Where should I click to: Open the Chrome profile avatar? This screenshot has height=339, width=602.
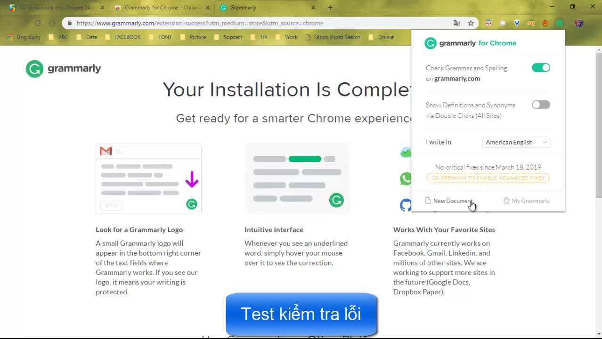(x=579, y=23)
